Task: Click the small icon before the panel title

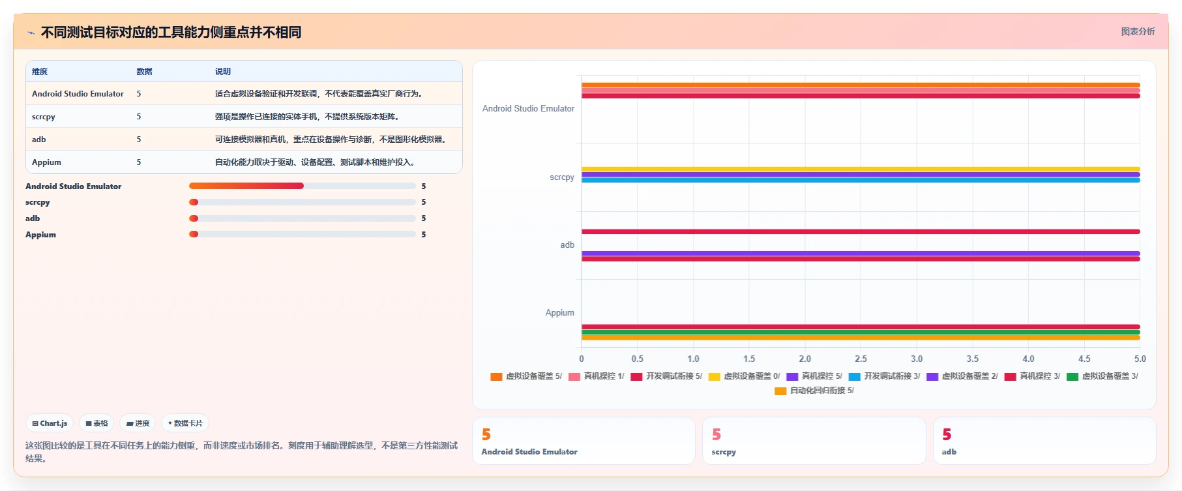Action: pos(31,33)
